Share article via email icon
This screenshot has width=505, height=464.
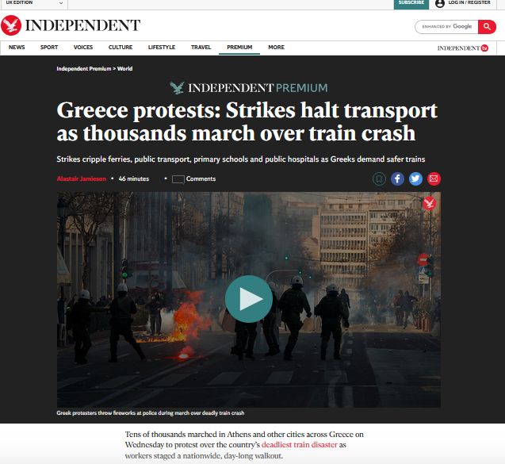[434, 178]
